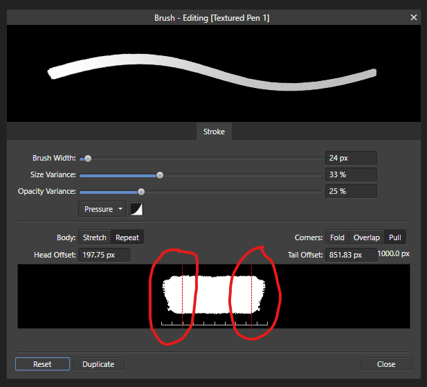Click the Close button

[x=386, y=364]
